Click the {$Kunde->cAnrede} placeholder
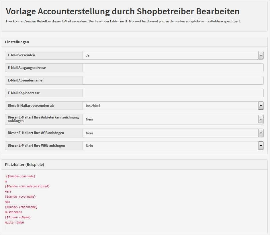This screenshot has height=235, width=270. (21, 176)
